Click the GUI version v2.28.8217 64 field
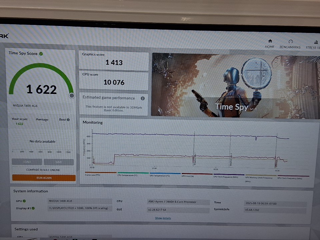This screenshot has width=320, height=240. (178, 210)
